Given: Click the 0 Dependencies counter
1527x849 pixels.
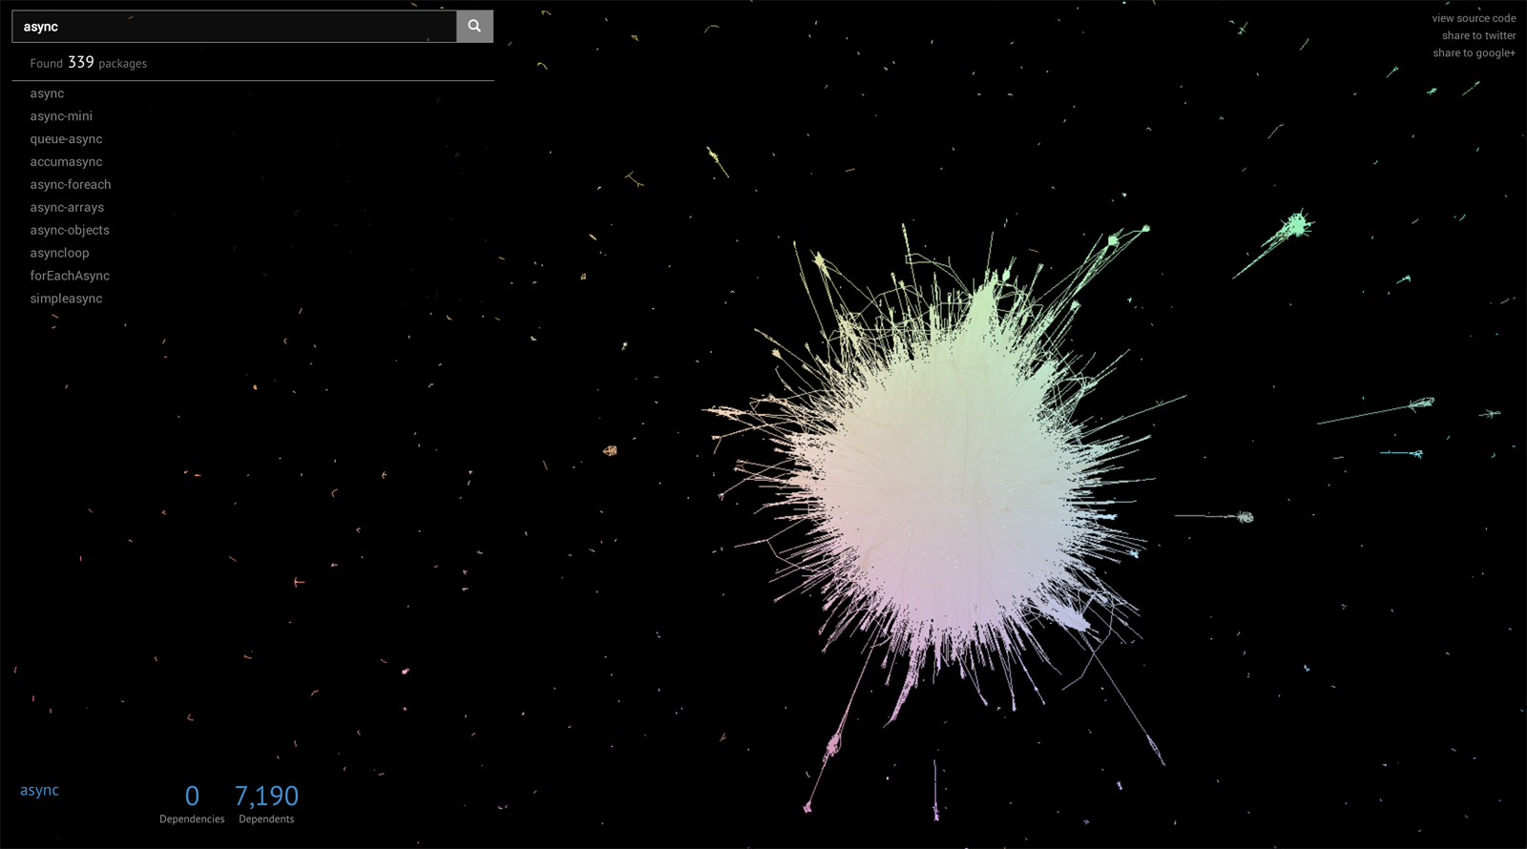Looking at the screenshot, I should [192, 803].
